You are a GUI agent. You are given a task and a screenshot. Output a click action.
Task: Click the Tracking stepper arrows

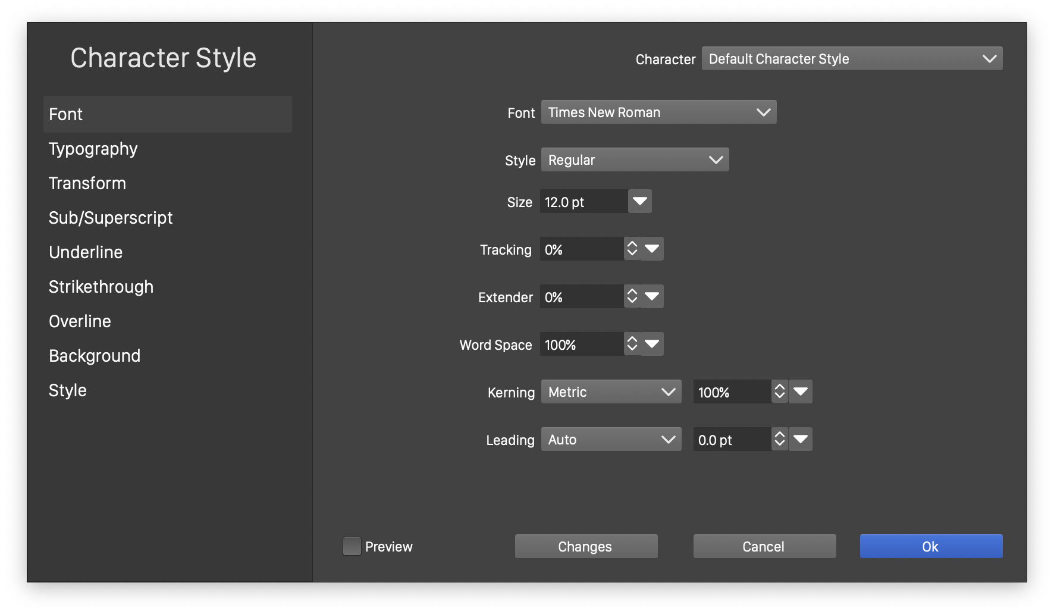coord(632,249)
